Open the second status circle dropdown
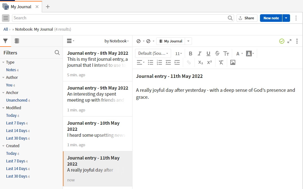The image size is (303, 189). click(x=153, y=41)
